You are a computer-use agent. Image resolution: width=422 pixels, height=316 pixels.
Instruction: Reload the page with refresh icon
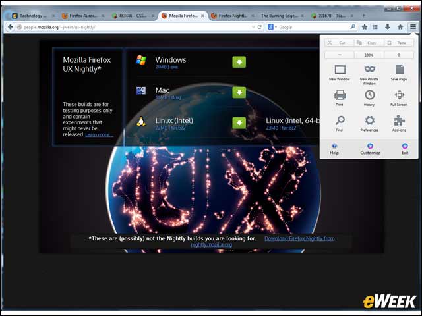tap(260, 27)
